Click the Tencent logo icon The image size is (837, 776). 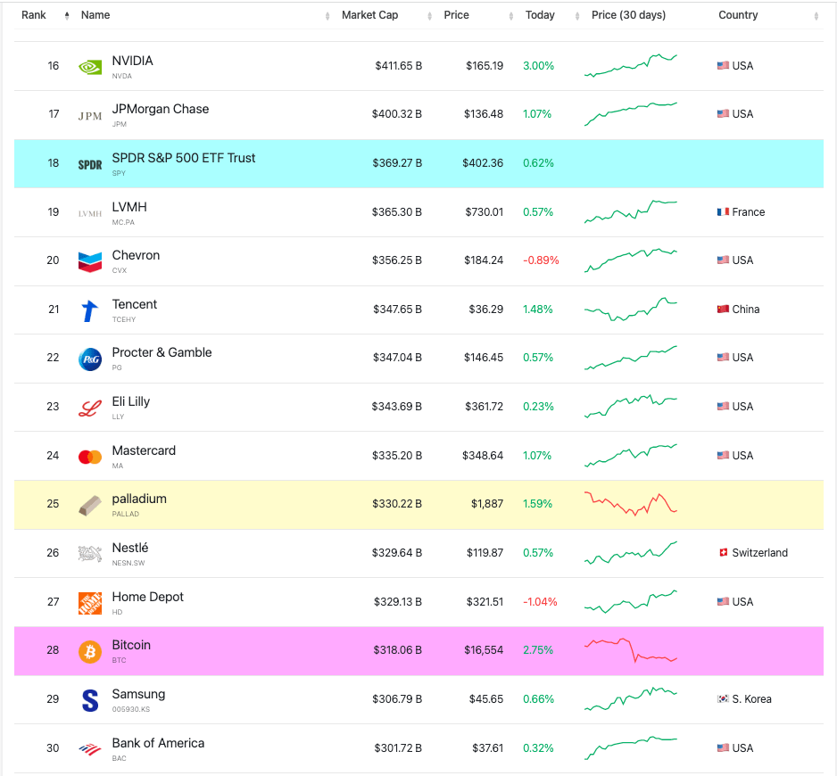point(90,310)
